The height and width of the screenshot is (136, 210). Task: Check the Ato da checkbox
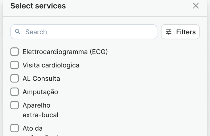click(x=14, y=128)
